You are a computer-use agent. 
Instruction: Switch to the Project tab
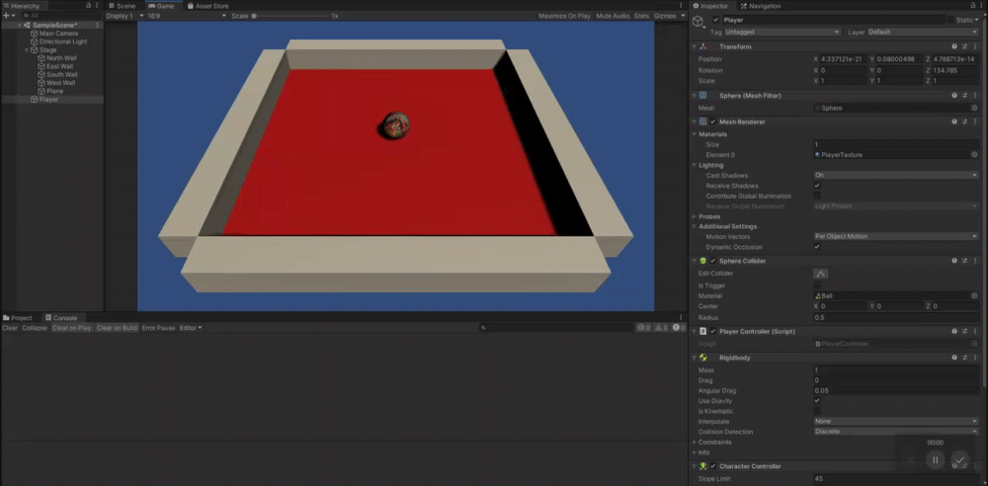tap(18, 318)
